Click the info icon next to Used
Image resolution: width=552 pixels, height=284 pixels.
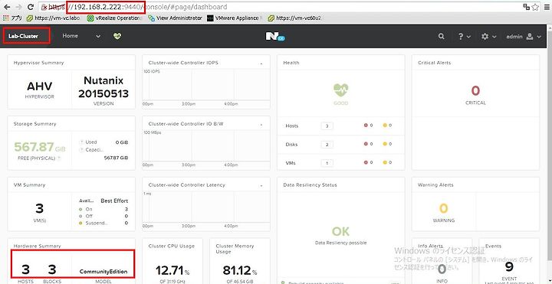[x=82, y=142]
